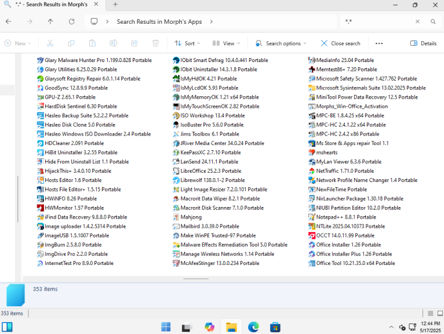Select Ms Store & Apps repair Tool 1.1
444x334 pixels.
click(348, 143)
